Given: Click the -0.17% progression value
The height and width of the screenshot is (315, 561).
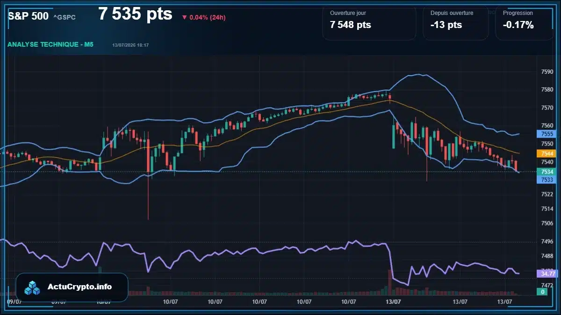Looking at the screenshot, I should [518, 25].
